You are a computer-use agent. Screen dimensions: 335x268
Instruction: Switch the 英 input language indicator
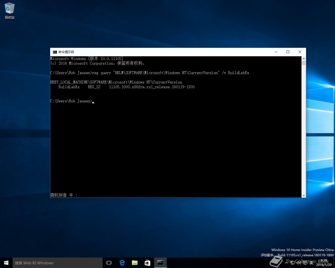311,263
